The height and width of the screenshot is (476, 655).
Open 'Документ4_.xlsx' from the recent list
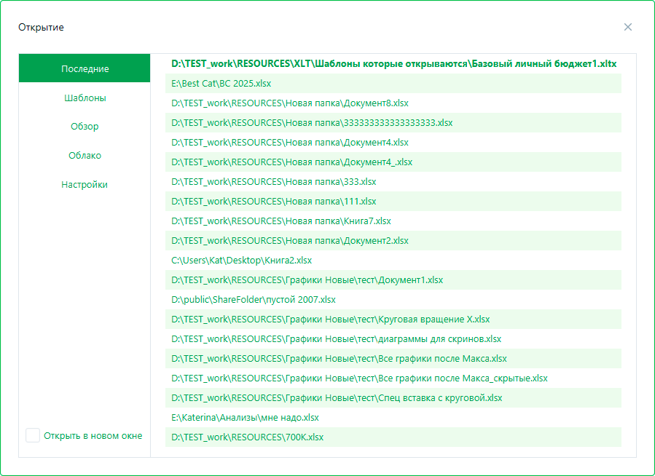291,162
